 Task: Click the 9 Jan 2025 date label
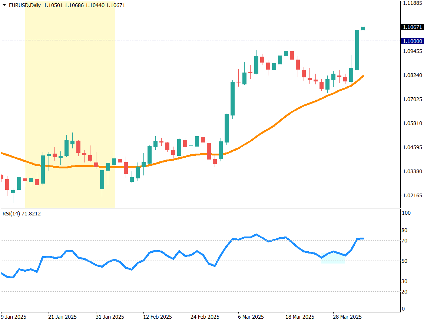tap(14, 317)
